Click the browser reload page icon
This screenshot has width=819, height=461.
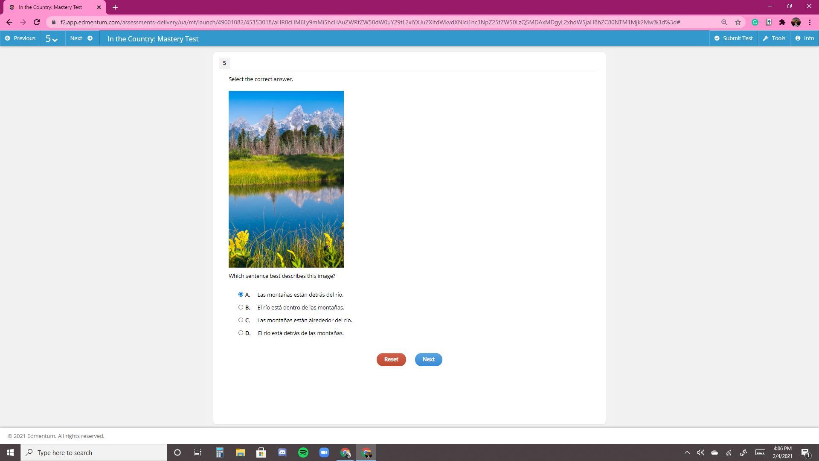[37, 22]
